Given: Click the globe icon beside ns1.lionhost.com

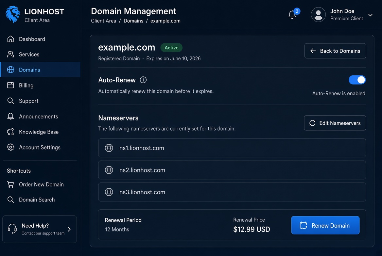Looking at the screenshot, I should [109, 148].
